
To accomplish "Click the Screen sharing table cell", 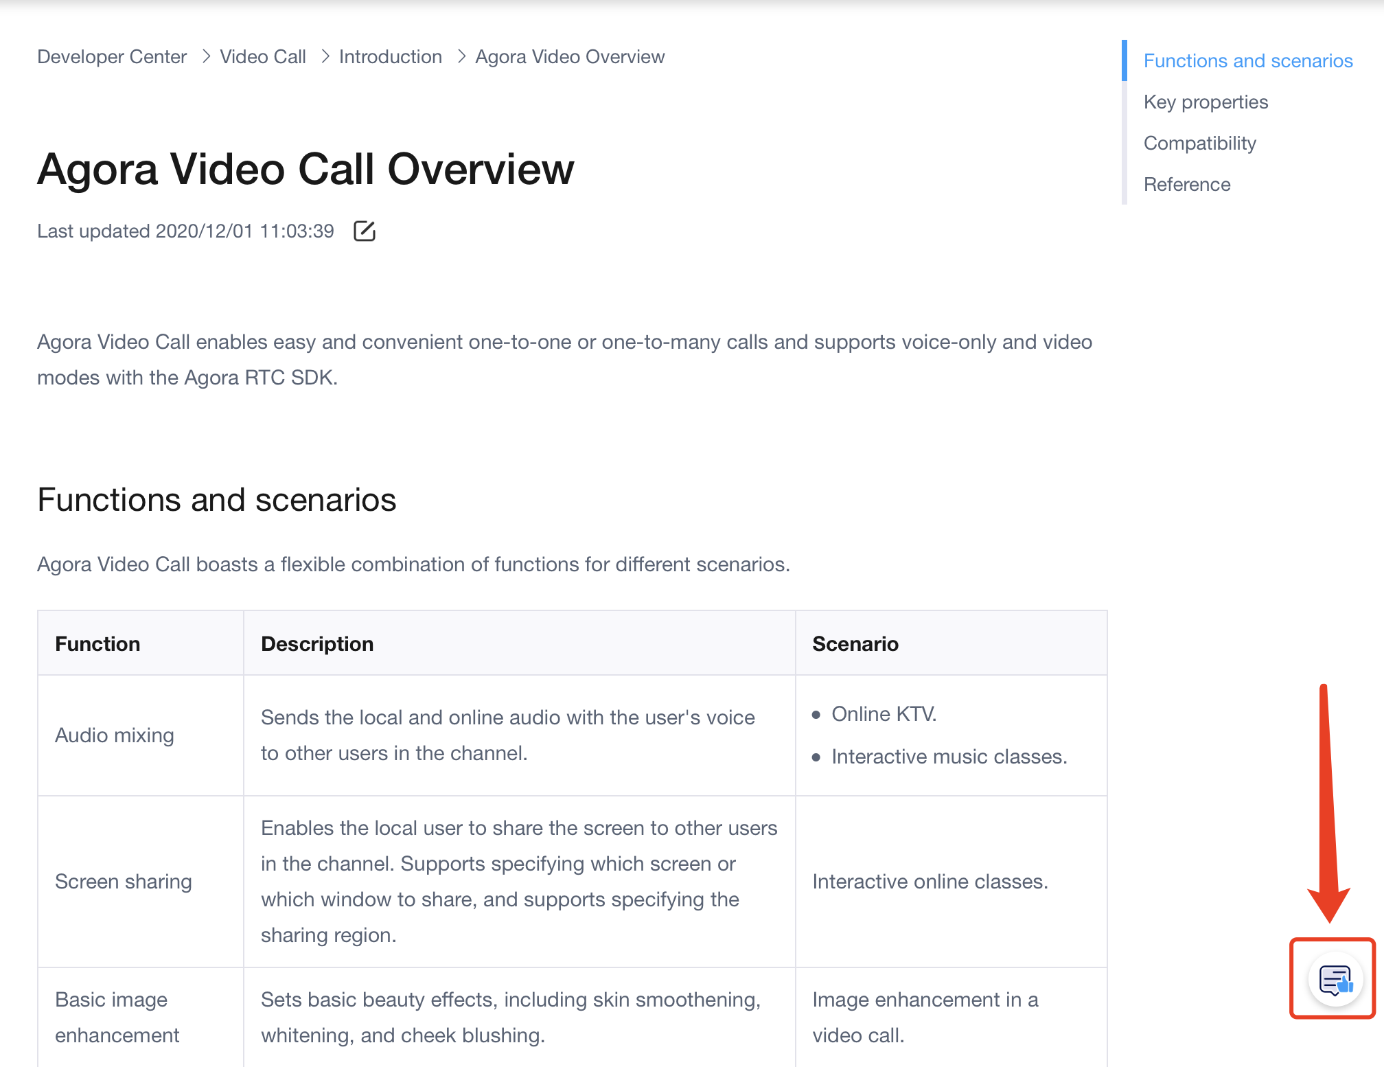I will click(124, 882).
